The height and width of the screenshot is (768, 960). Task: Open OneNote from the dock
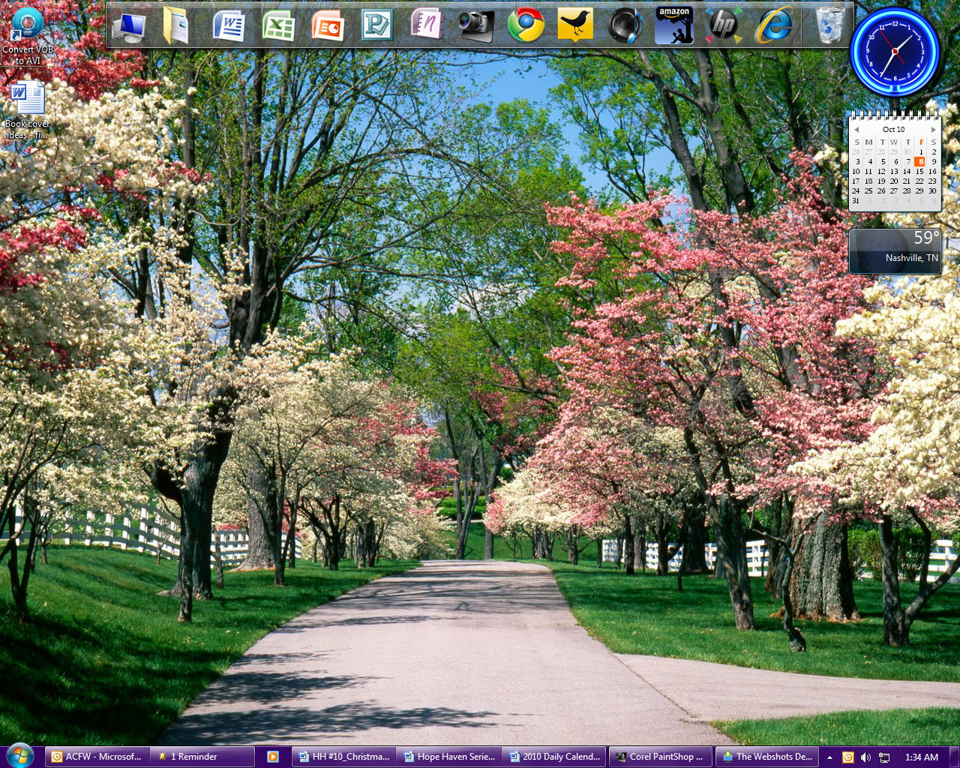pyautogui.click(x=426, y=25)
